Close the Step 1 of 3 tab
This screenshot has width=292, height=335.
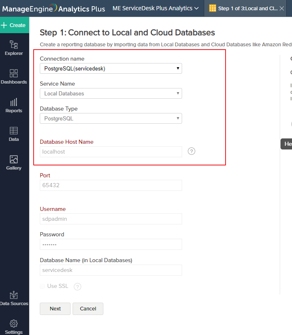(x=282, y=9)
